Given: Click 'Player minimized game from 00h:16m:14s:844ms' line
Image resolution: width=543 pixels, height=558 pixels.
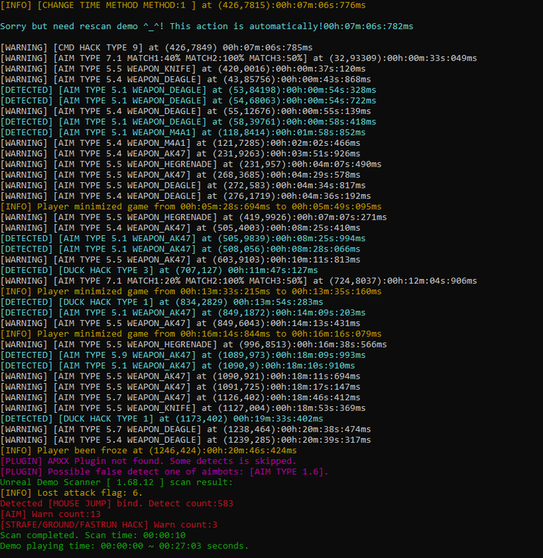Looking at the screenshot, I should 191,334.
